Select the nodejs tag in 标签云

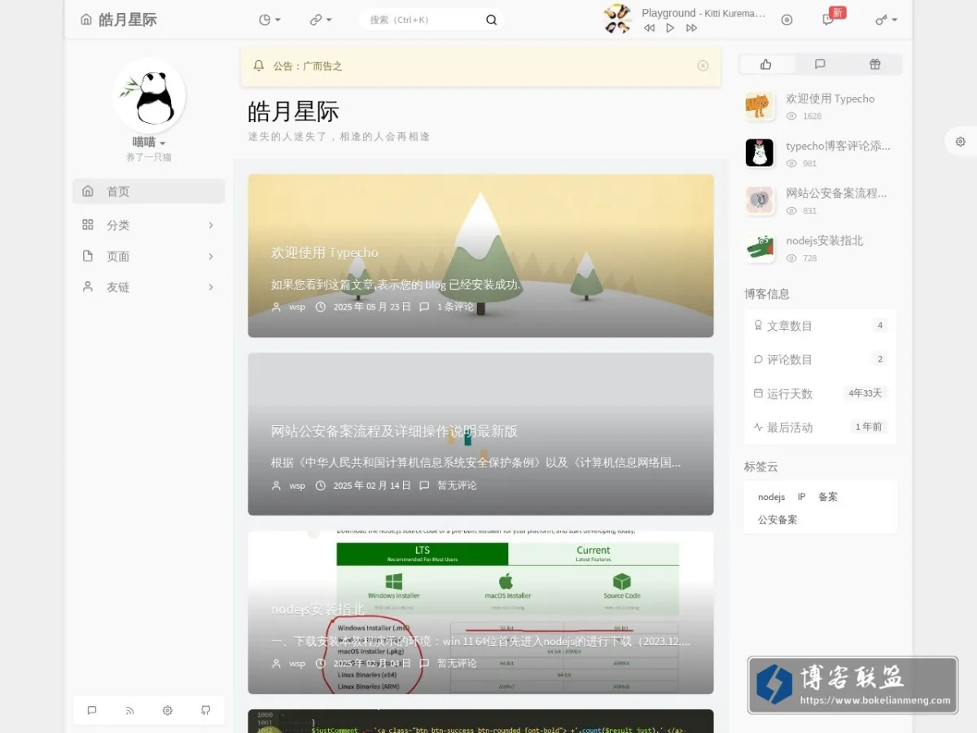771,497
